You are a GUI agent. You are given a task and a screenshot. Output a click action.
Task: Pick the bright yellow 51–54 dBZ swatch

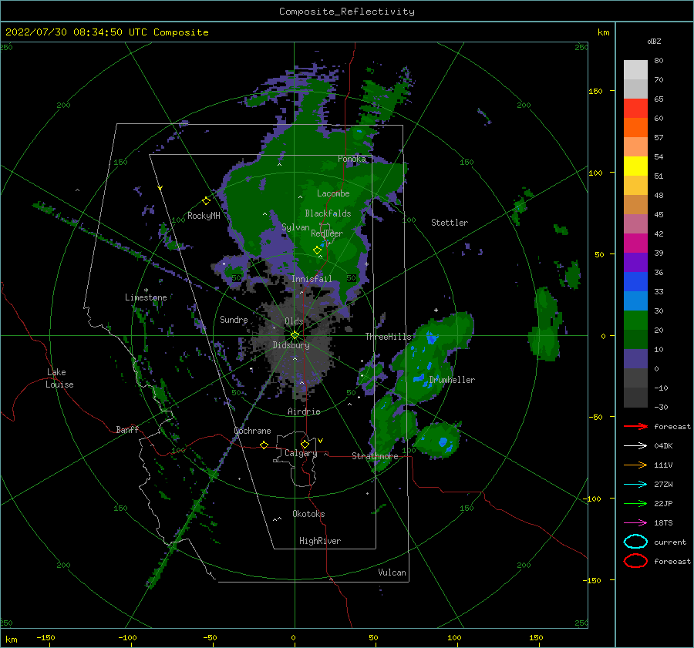(635, 166)
